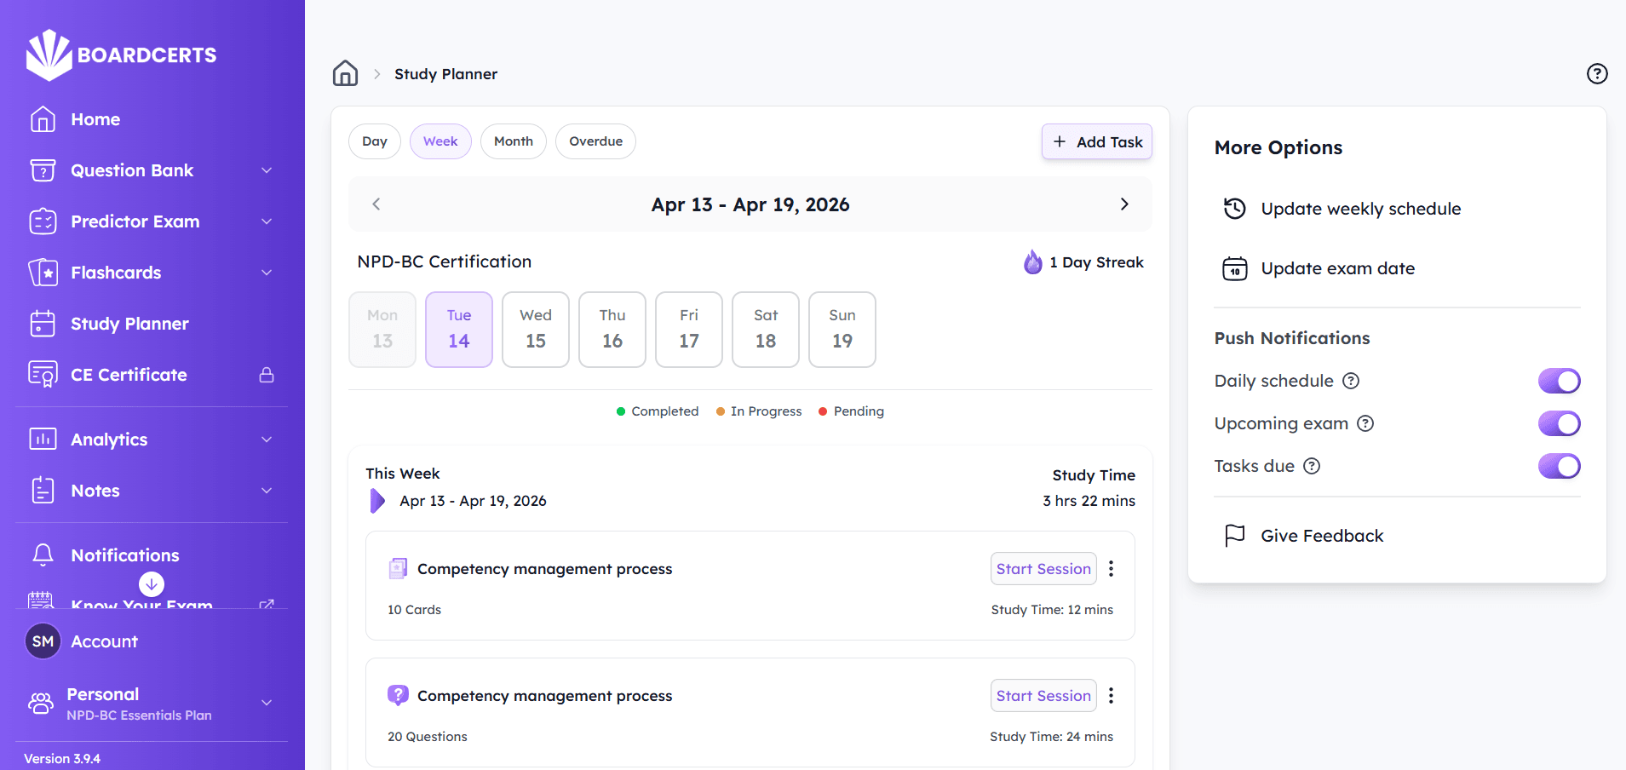Open options menu for flashcard task
Screen dimensions: 1626x770
click(x=1111, y=569)
